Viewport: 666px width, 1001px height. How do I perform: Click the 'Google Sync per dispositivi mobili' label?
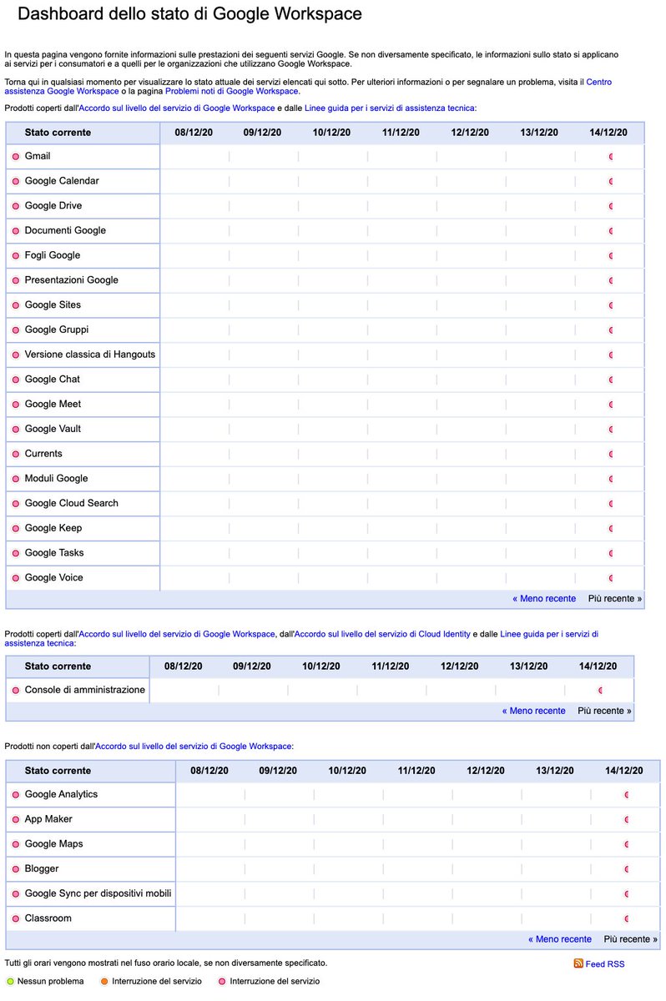coord(98,893)
